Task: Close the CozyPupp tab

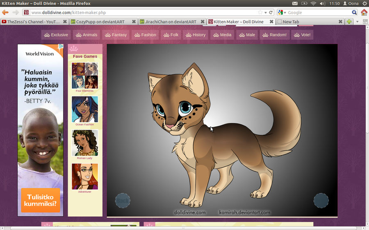Action: click(x=134, y=22)
